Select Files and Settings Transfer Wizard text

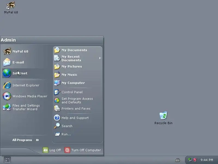26,107
